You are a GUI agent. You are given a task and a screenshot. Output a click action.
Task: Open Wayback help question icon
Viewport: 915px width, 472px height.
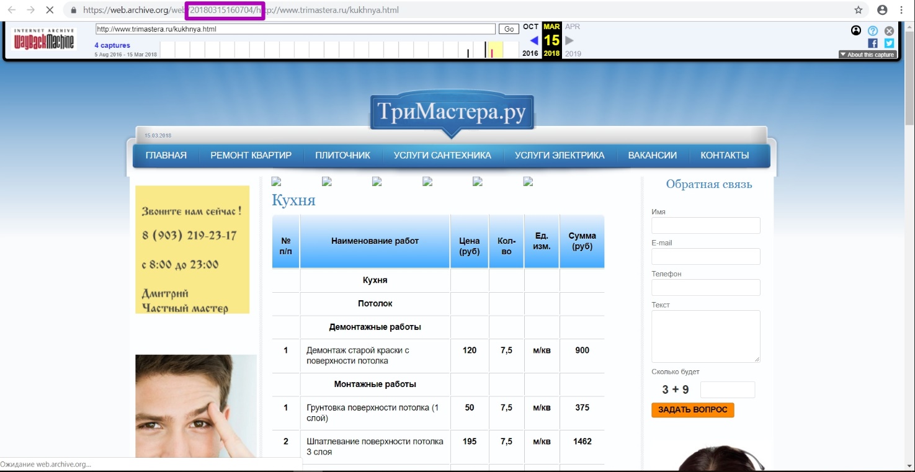point(873,30)
